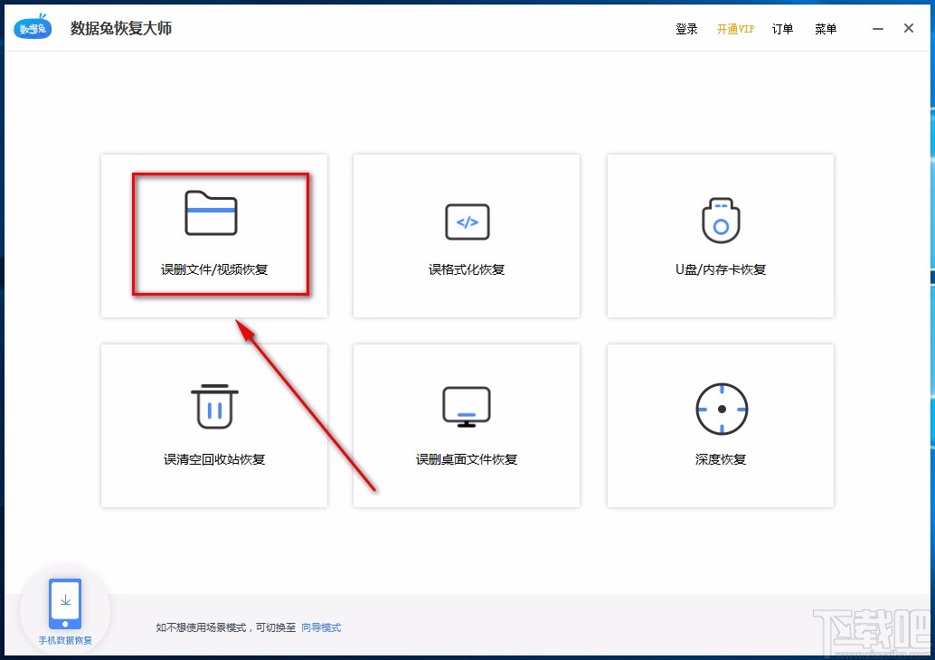
Task: Open the 登录 login menu item
Action: 686,29
